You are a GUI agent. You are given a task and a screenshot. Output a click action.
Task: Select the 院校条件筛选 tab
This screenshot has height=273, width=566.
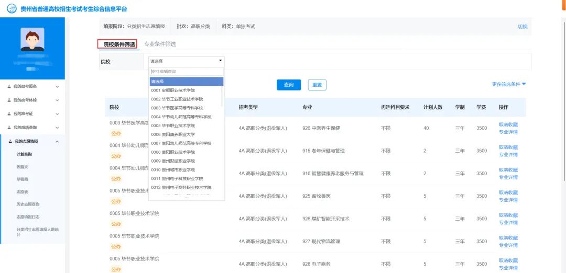119,44
